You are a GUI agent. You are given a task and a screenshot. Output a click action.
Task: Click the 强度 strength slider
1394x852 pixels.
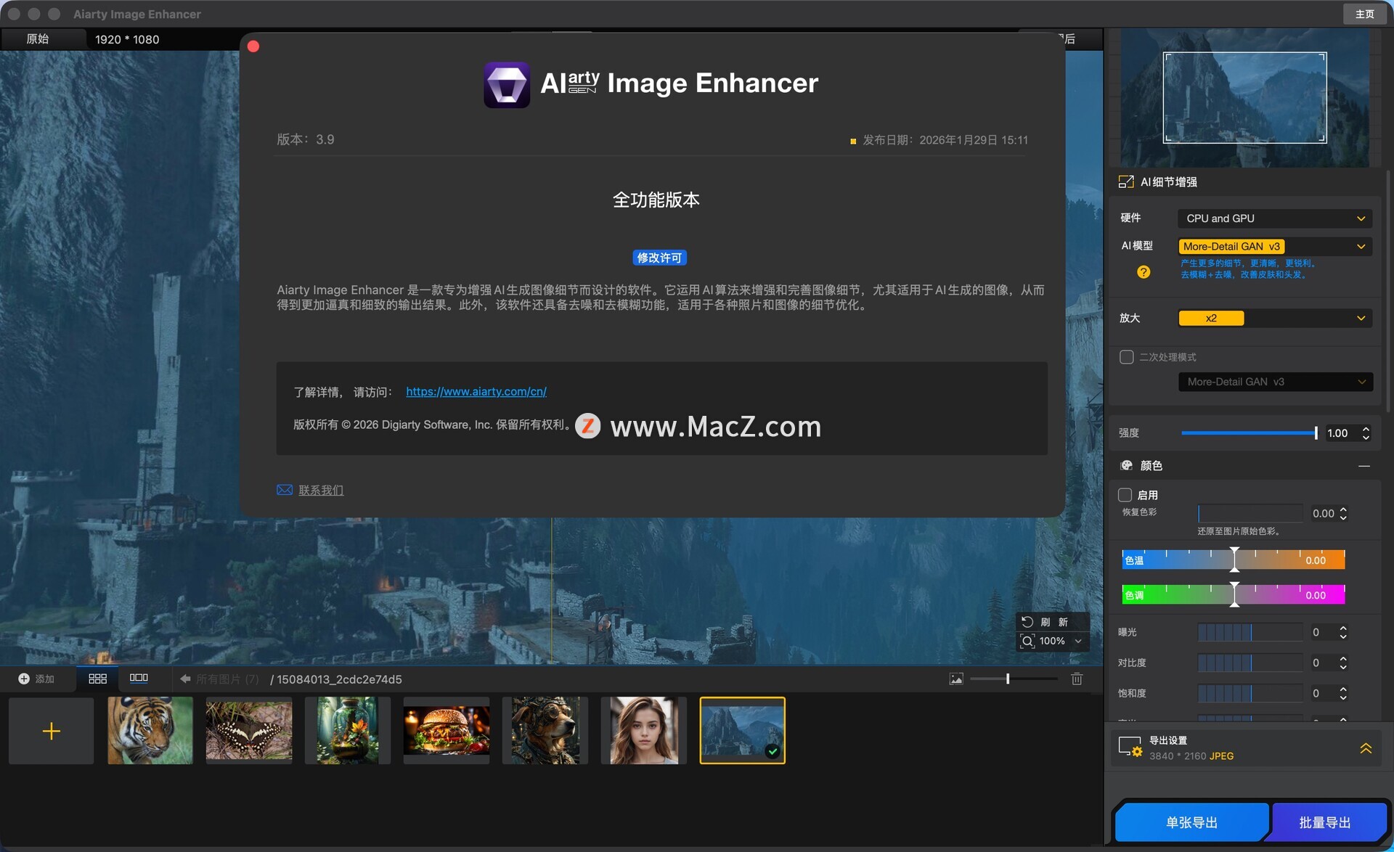pos(1249,433)
